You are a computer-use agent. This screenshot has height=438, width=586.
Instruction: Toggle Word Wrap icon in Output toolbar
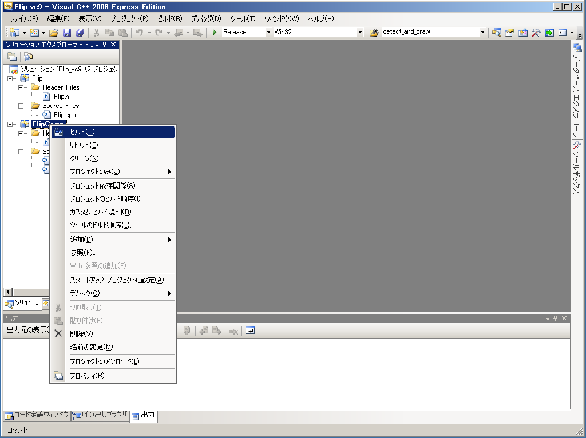[250, 331]
